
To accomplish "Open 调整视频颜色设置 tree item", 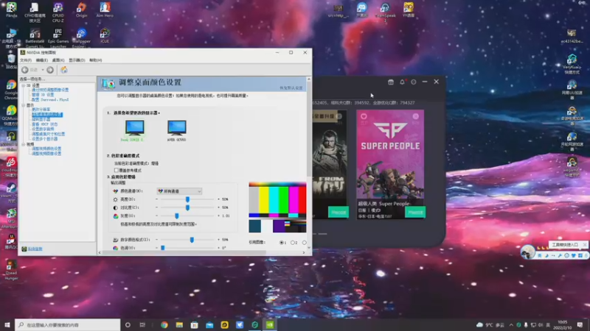I will pos(46,149).
